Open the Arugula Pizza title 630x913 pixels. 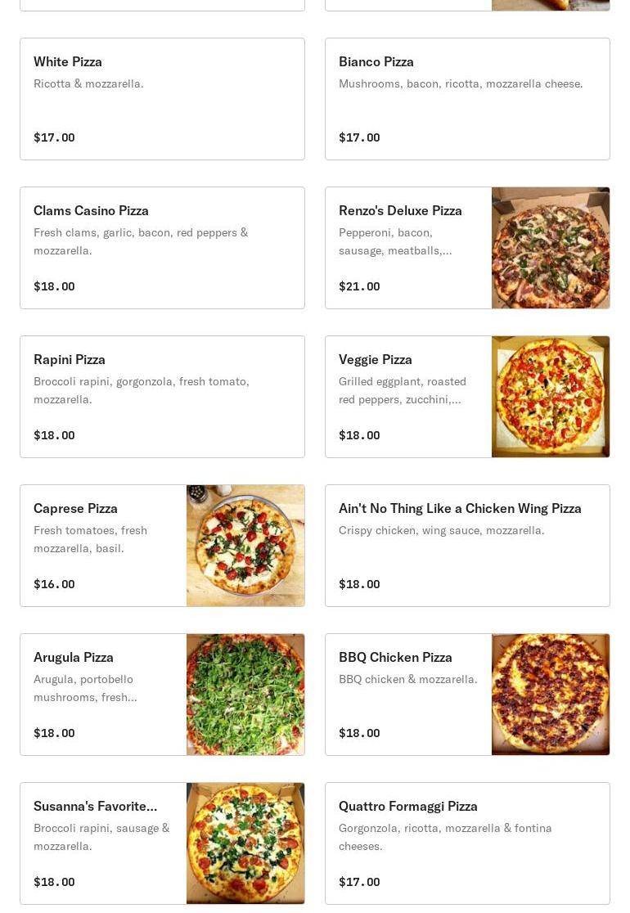(74, 658)
